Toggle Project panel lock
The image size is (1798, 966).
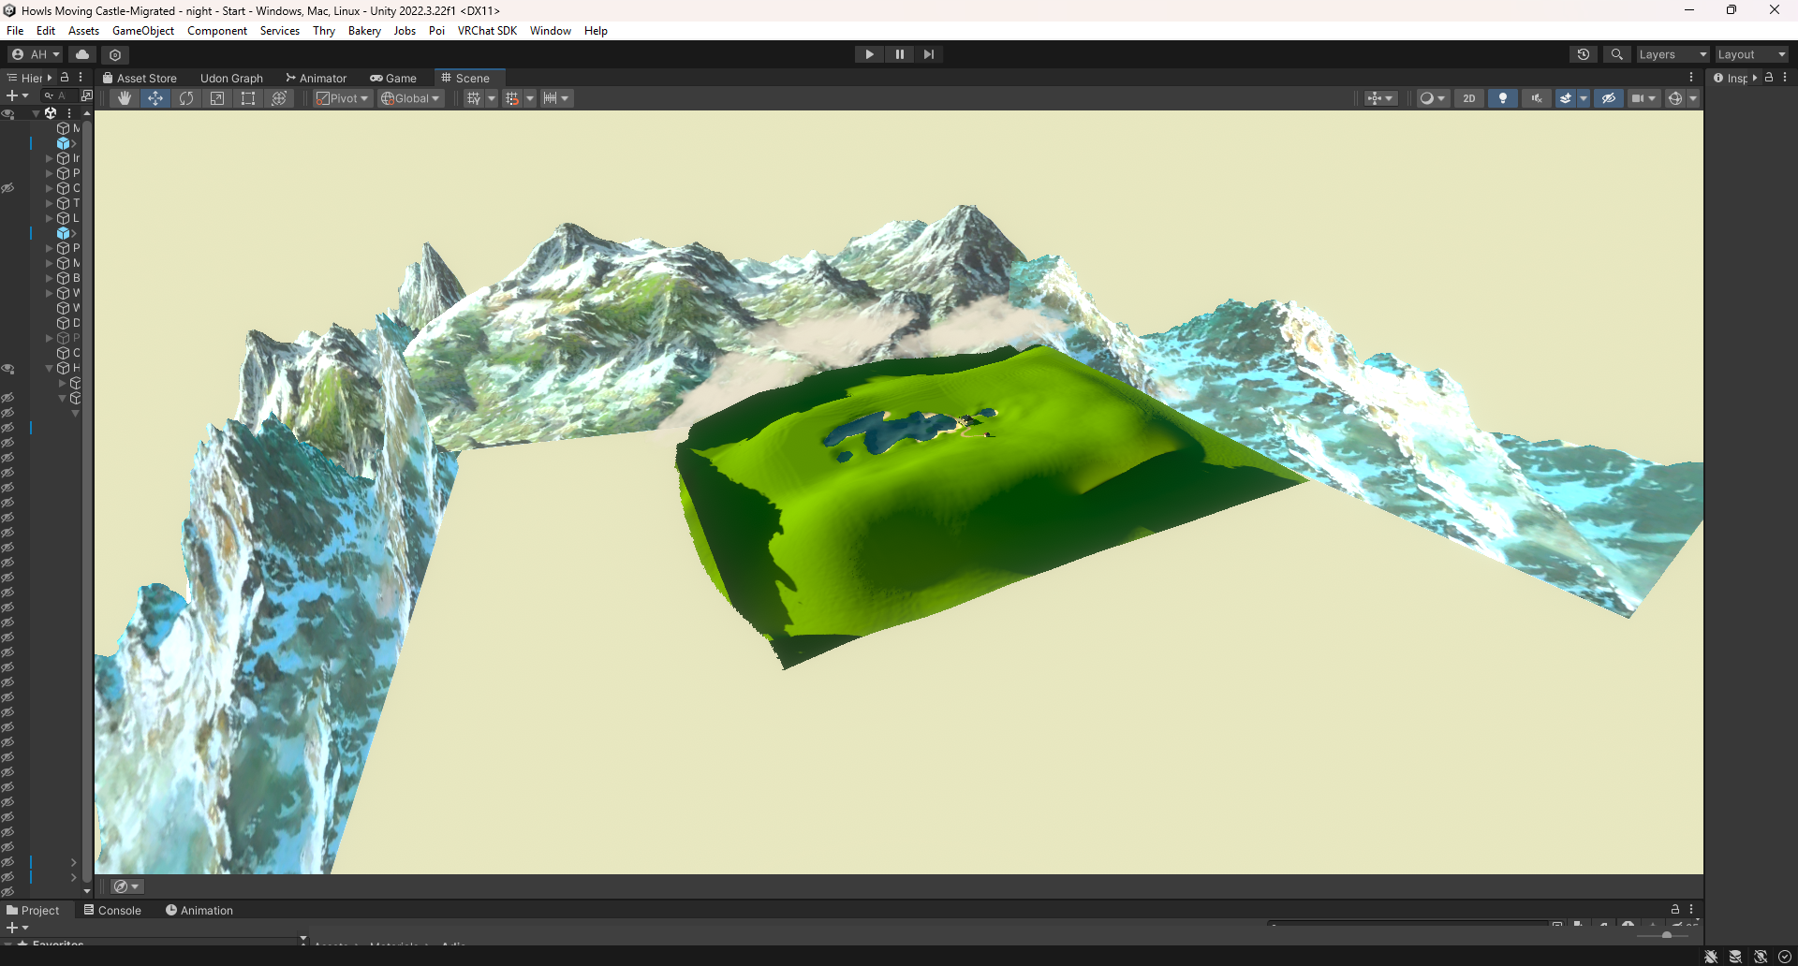1675,909
